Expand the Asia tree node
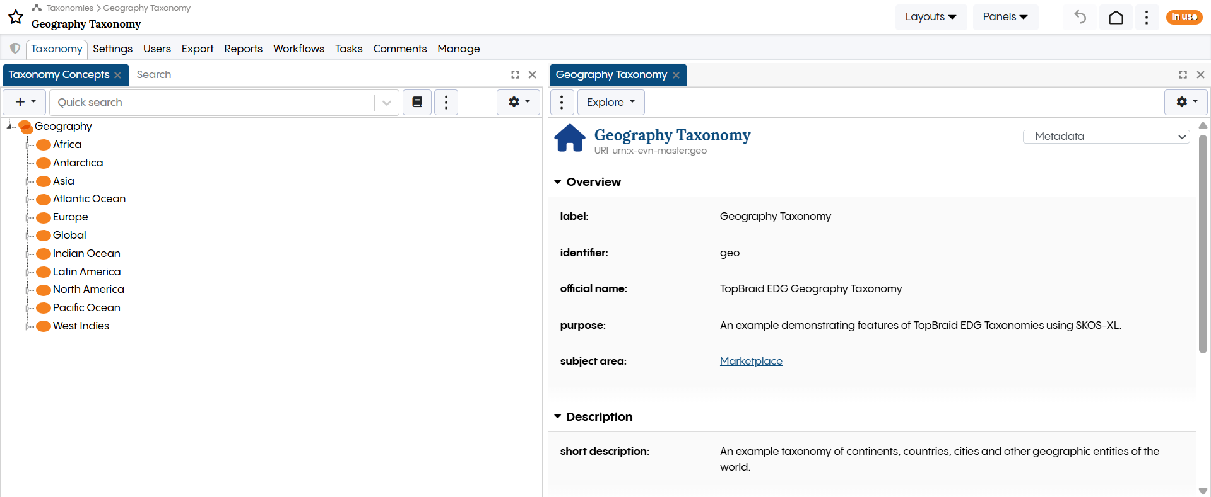The height and width of the screenshot is (497, 1211). pos(28,181)
